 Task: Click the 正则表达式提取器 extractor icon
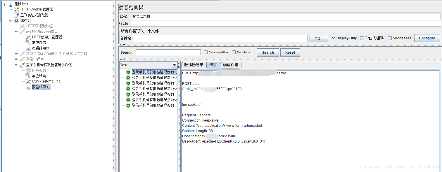[17, 15]
